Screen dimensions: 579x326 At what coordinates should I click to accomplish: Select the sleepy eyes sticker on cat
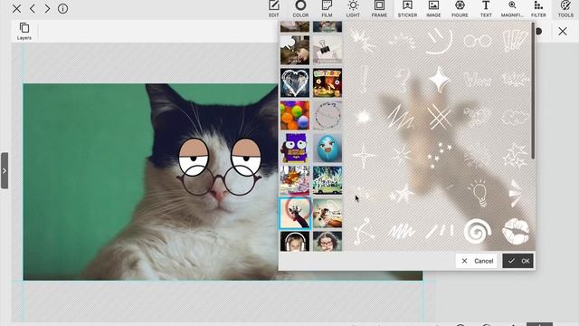220,157
